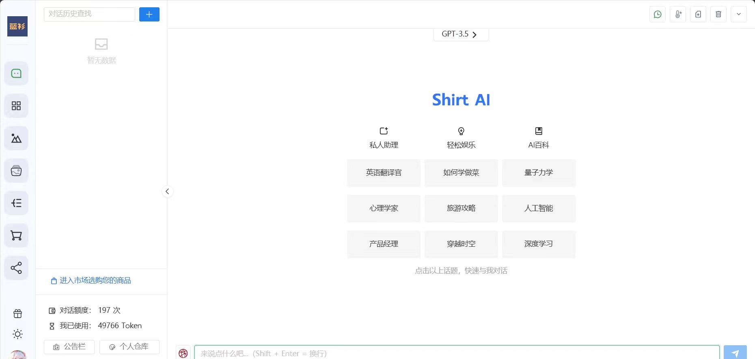The image size is (755, 359).
Task: Open the chat section in sidebar
Action: [16, 73]
